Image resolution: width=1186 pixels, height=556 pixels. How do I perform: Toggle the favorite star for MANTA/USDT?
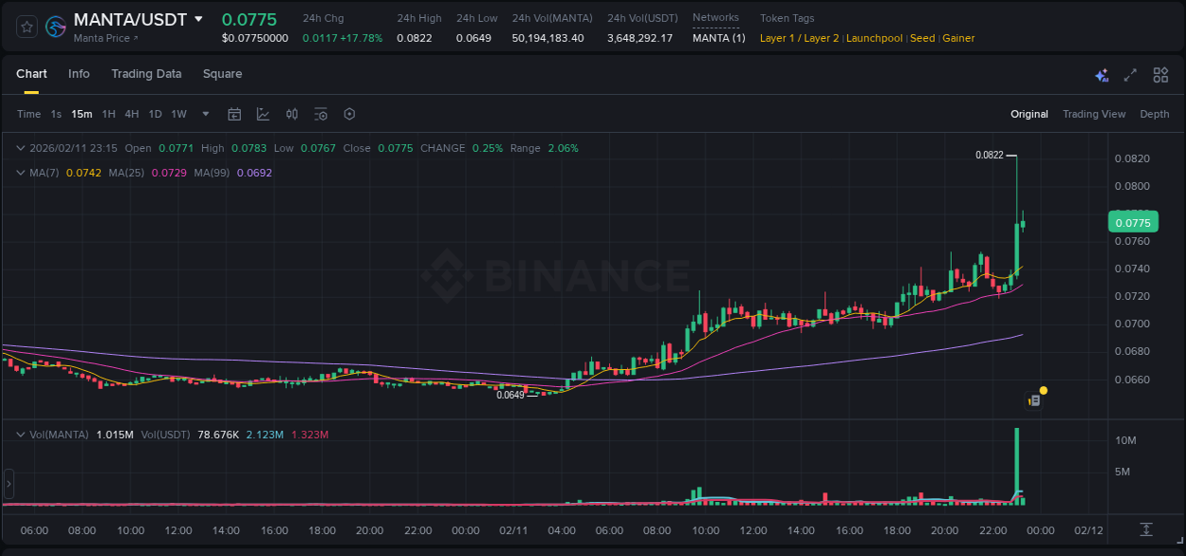pos(26,26)
